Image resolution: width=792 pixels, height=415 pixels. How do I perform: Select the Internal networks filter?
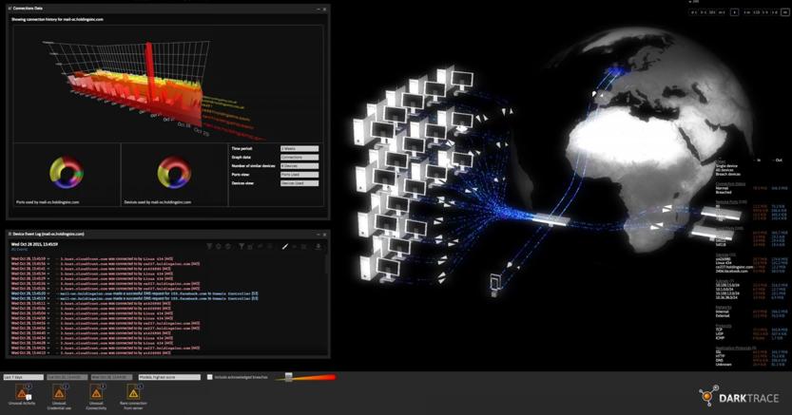click(x=723, y=311)
